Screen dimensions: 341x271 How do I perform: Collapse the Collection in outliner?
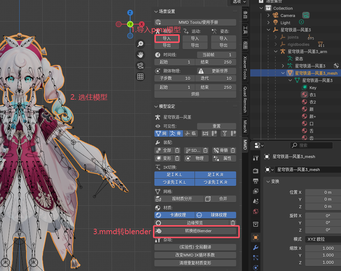click(x=261, y=8)
